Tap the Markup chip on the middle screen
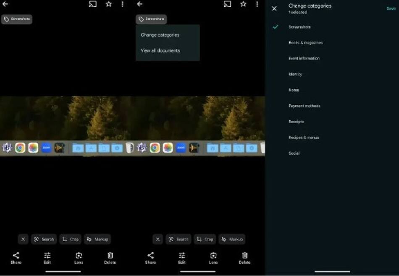 [x=232, y=239]
